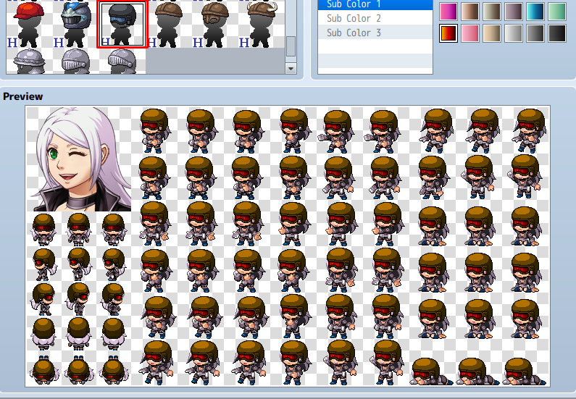
Task: Click the collapsed lying-down battler sprites
Action: coord(479,371)
